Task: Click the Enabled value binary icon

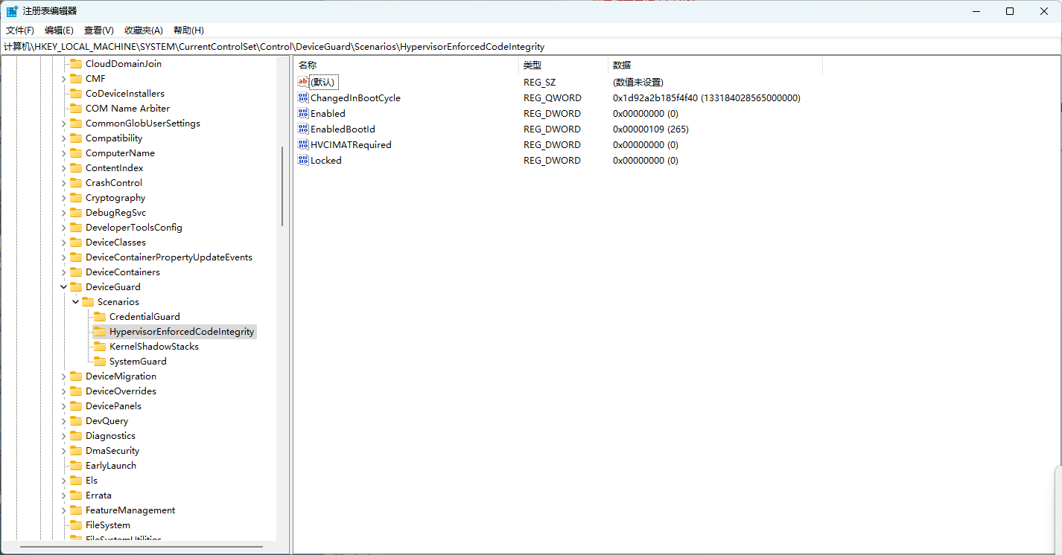Action: [x=303, y=113]
